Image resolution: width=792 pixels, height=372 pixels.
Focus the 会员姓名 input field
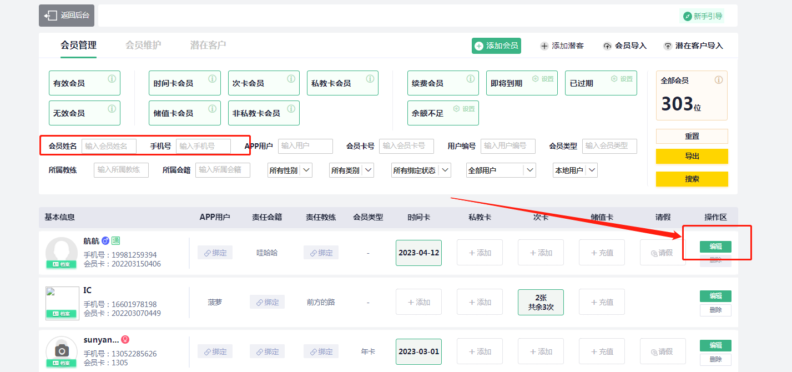coord(109,146)
